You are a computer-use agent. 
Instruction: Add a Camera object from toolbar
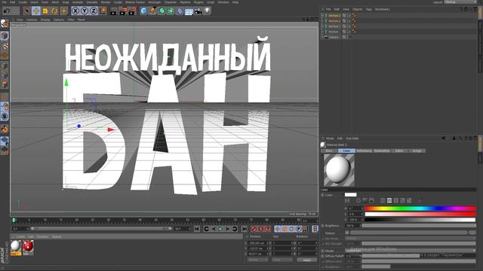pos(198,11)
